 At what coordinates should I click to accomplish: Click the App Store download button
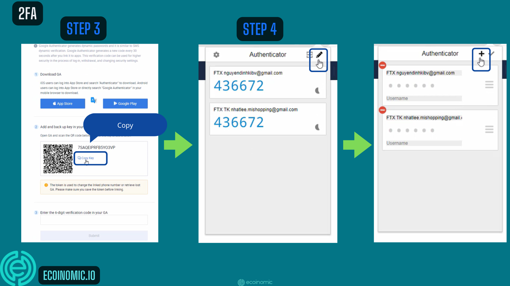point(63,103)
